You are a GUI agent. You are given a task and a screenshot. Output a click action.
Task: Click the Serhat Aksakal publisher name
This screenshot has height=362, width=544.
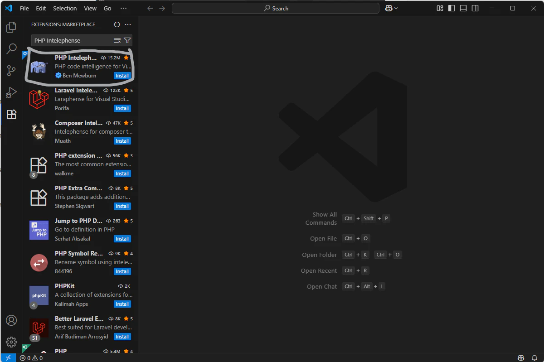coord(73,239)
